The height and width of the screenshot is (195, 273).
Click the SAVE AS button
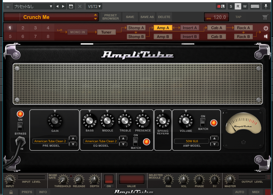point(147,17)
